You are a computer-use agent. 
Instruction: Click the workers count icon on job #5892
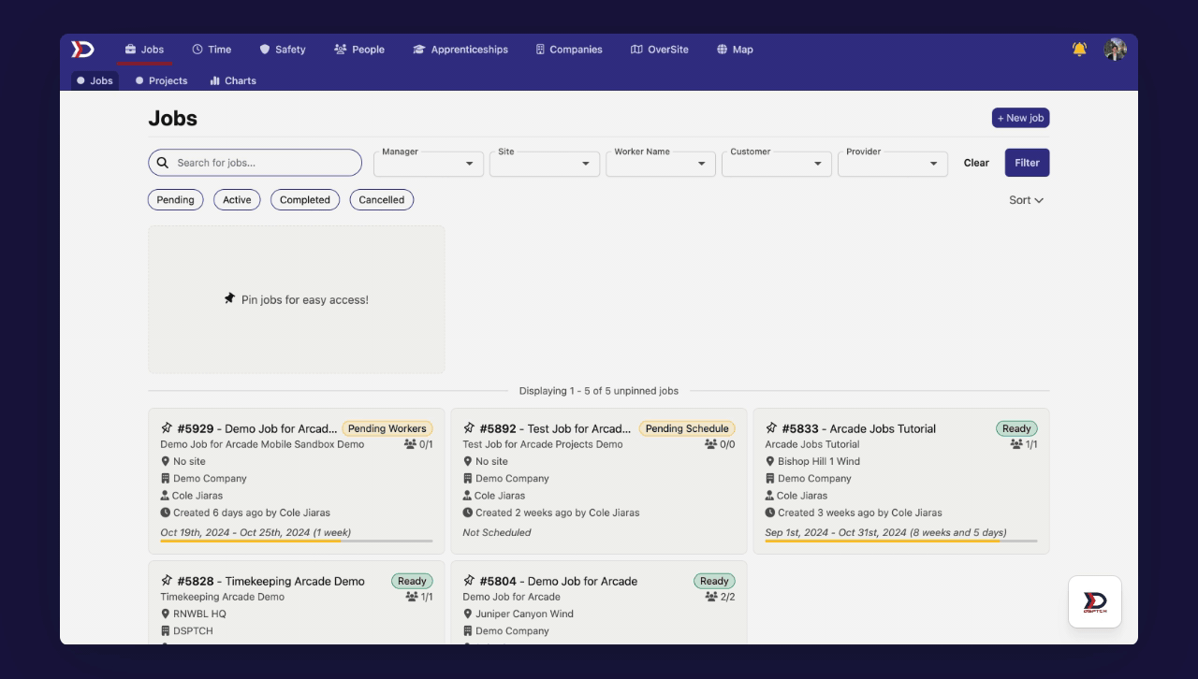coord(710,444)
